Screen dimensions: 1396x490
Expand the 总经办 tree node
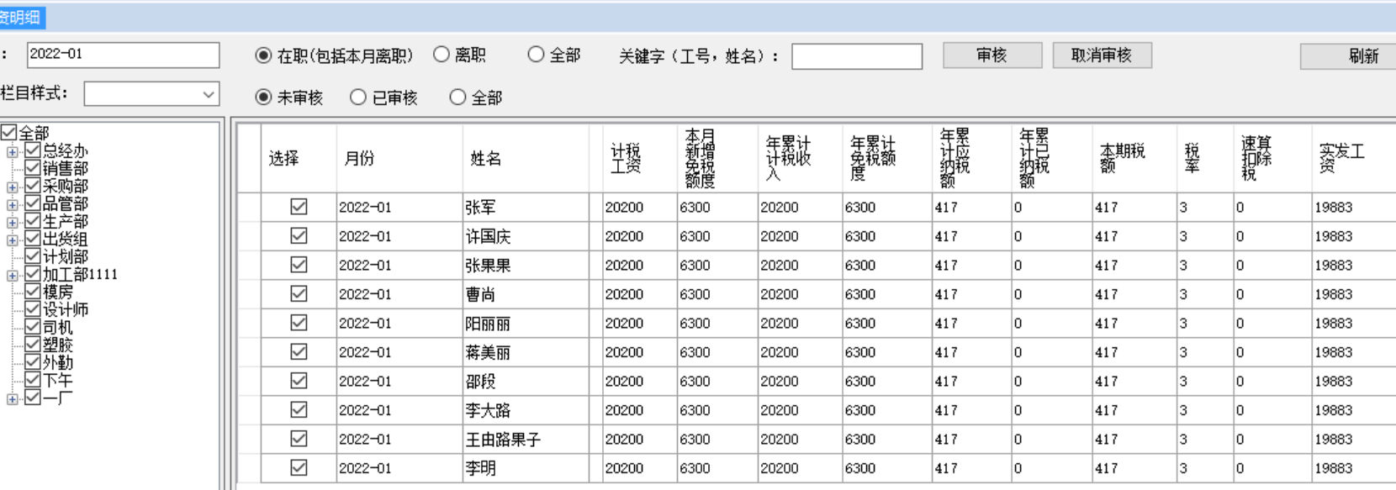[x=13, y=152]
